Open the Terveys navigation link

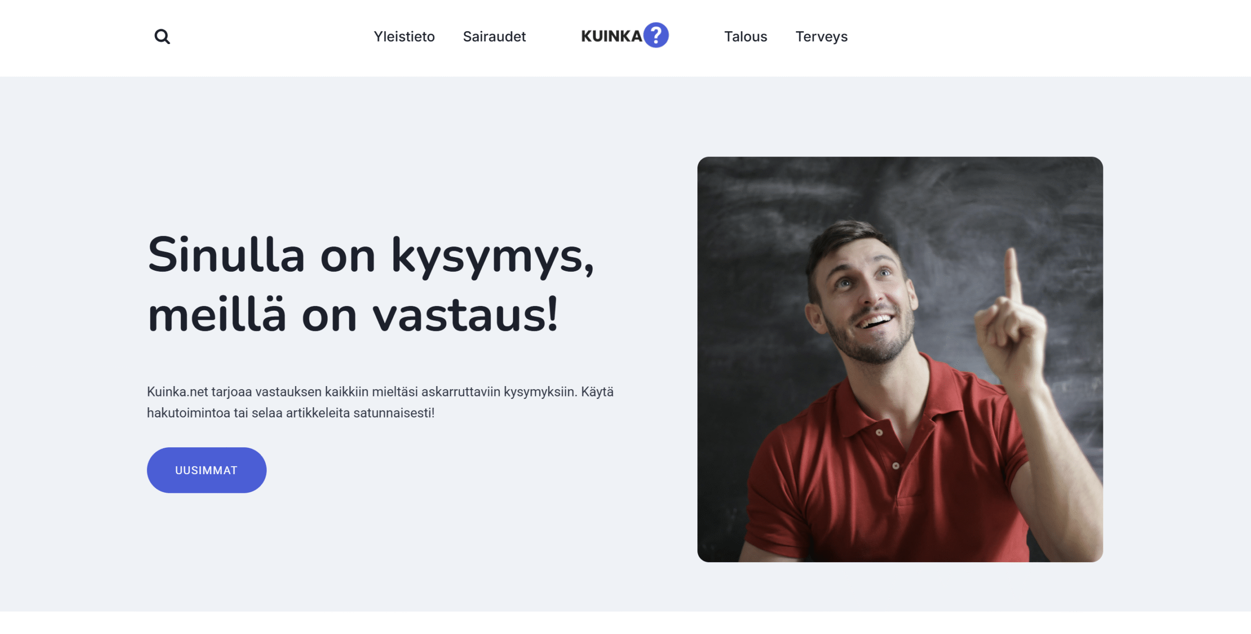click(821, 37)
